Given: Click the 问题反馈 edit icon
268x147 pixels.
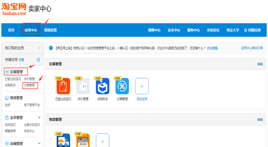Looking at the screenshot, I should click(246, 30).
